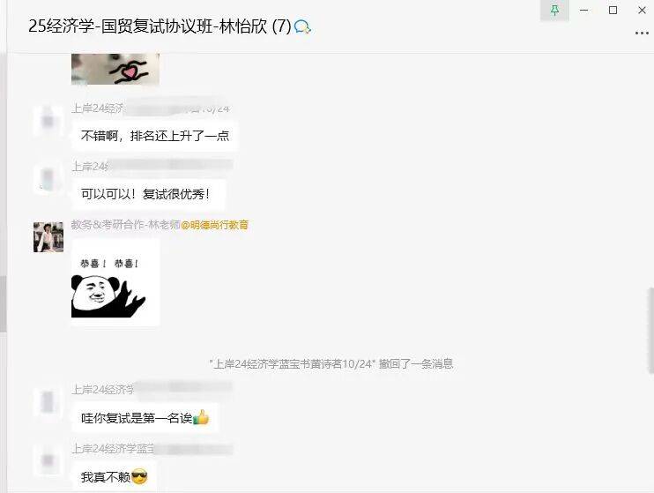
Task: Click the message 不错啊，排名还上升了一点
Action: click(x=155, y=136)
